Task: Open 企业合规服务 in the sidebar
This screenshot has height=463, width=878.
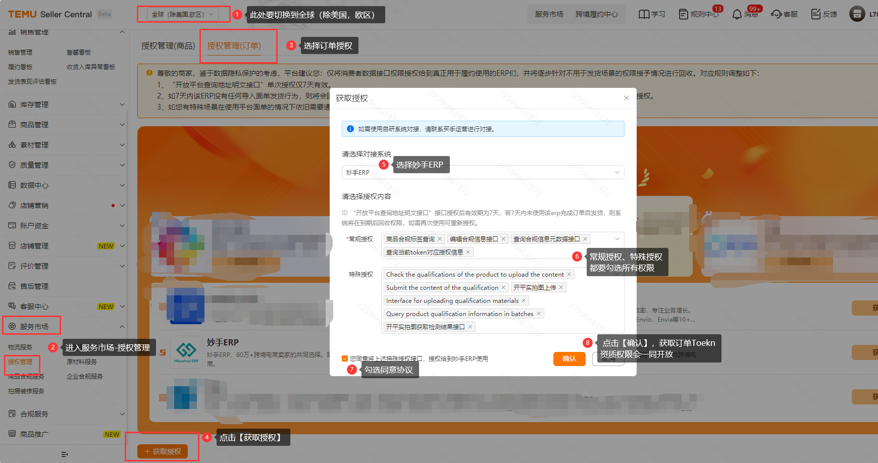Action: click(85, 377)
